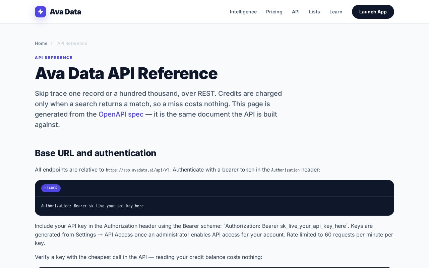429x268 pixels.
Task: Click the Base URL and authentication heading
Action: point(96,153)
